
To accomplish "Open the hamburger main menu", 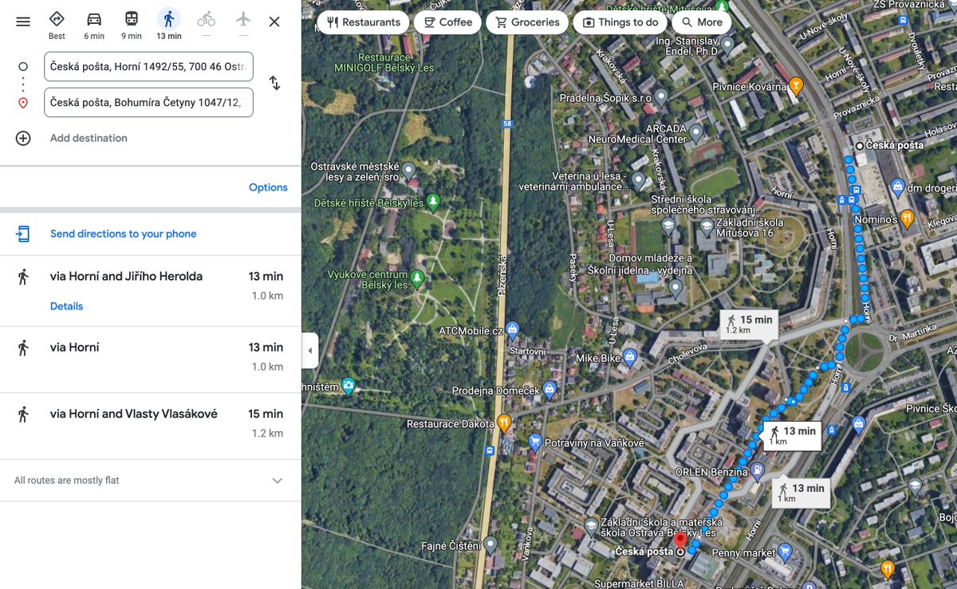I will point(23,22).
